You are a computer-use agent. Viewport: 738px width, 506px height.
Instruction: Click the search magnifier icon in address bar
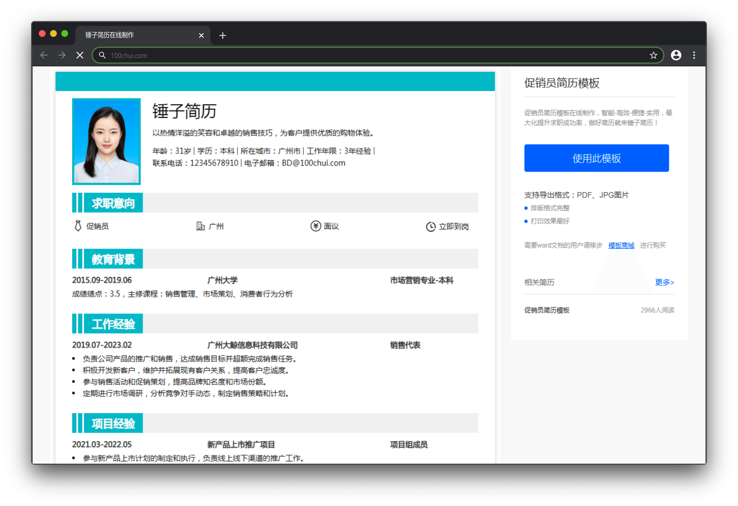[x=102, y=55]
